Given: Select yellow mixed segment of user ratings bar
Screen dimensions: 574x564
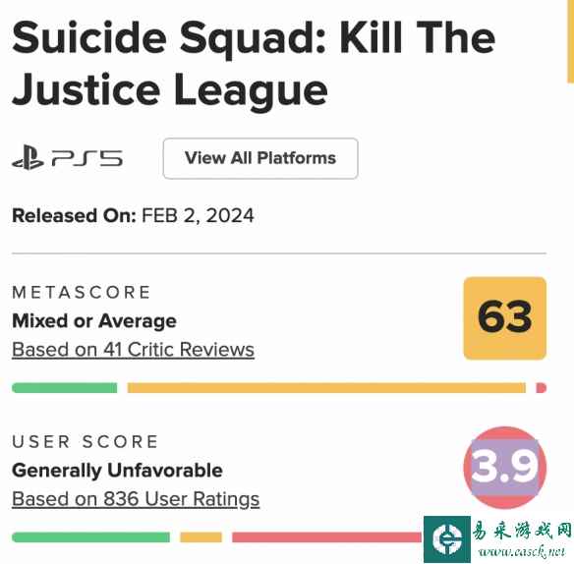Looking at the screenshot, I should (201, 537).
